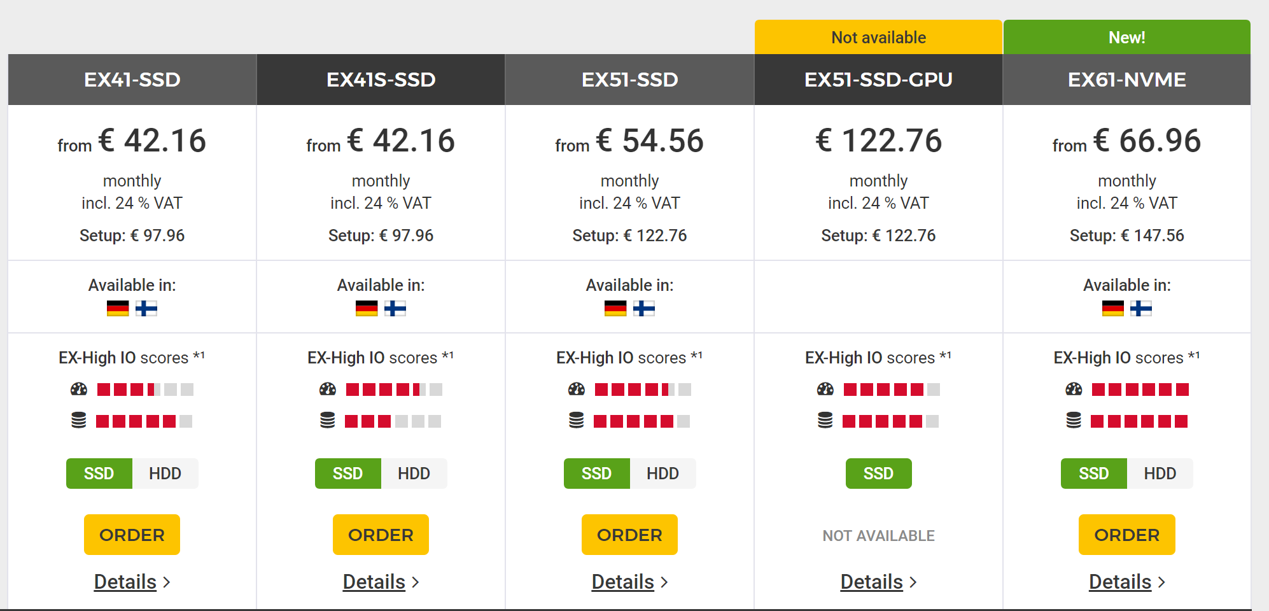Click the speedometer icon in EX61-NVME column

(1074, 389)
